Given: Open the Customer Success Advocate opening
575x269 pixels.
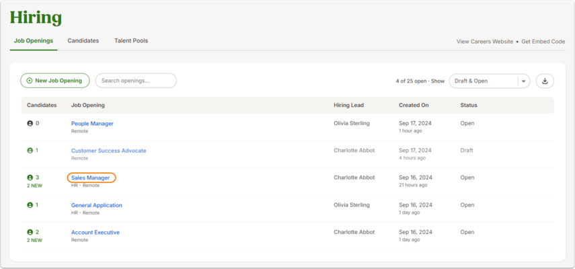Looking at the screenshot, I should point(108,151).
